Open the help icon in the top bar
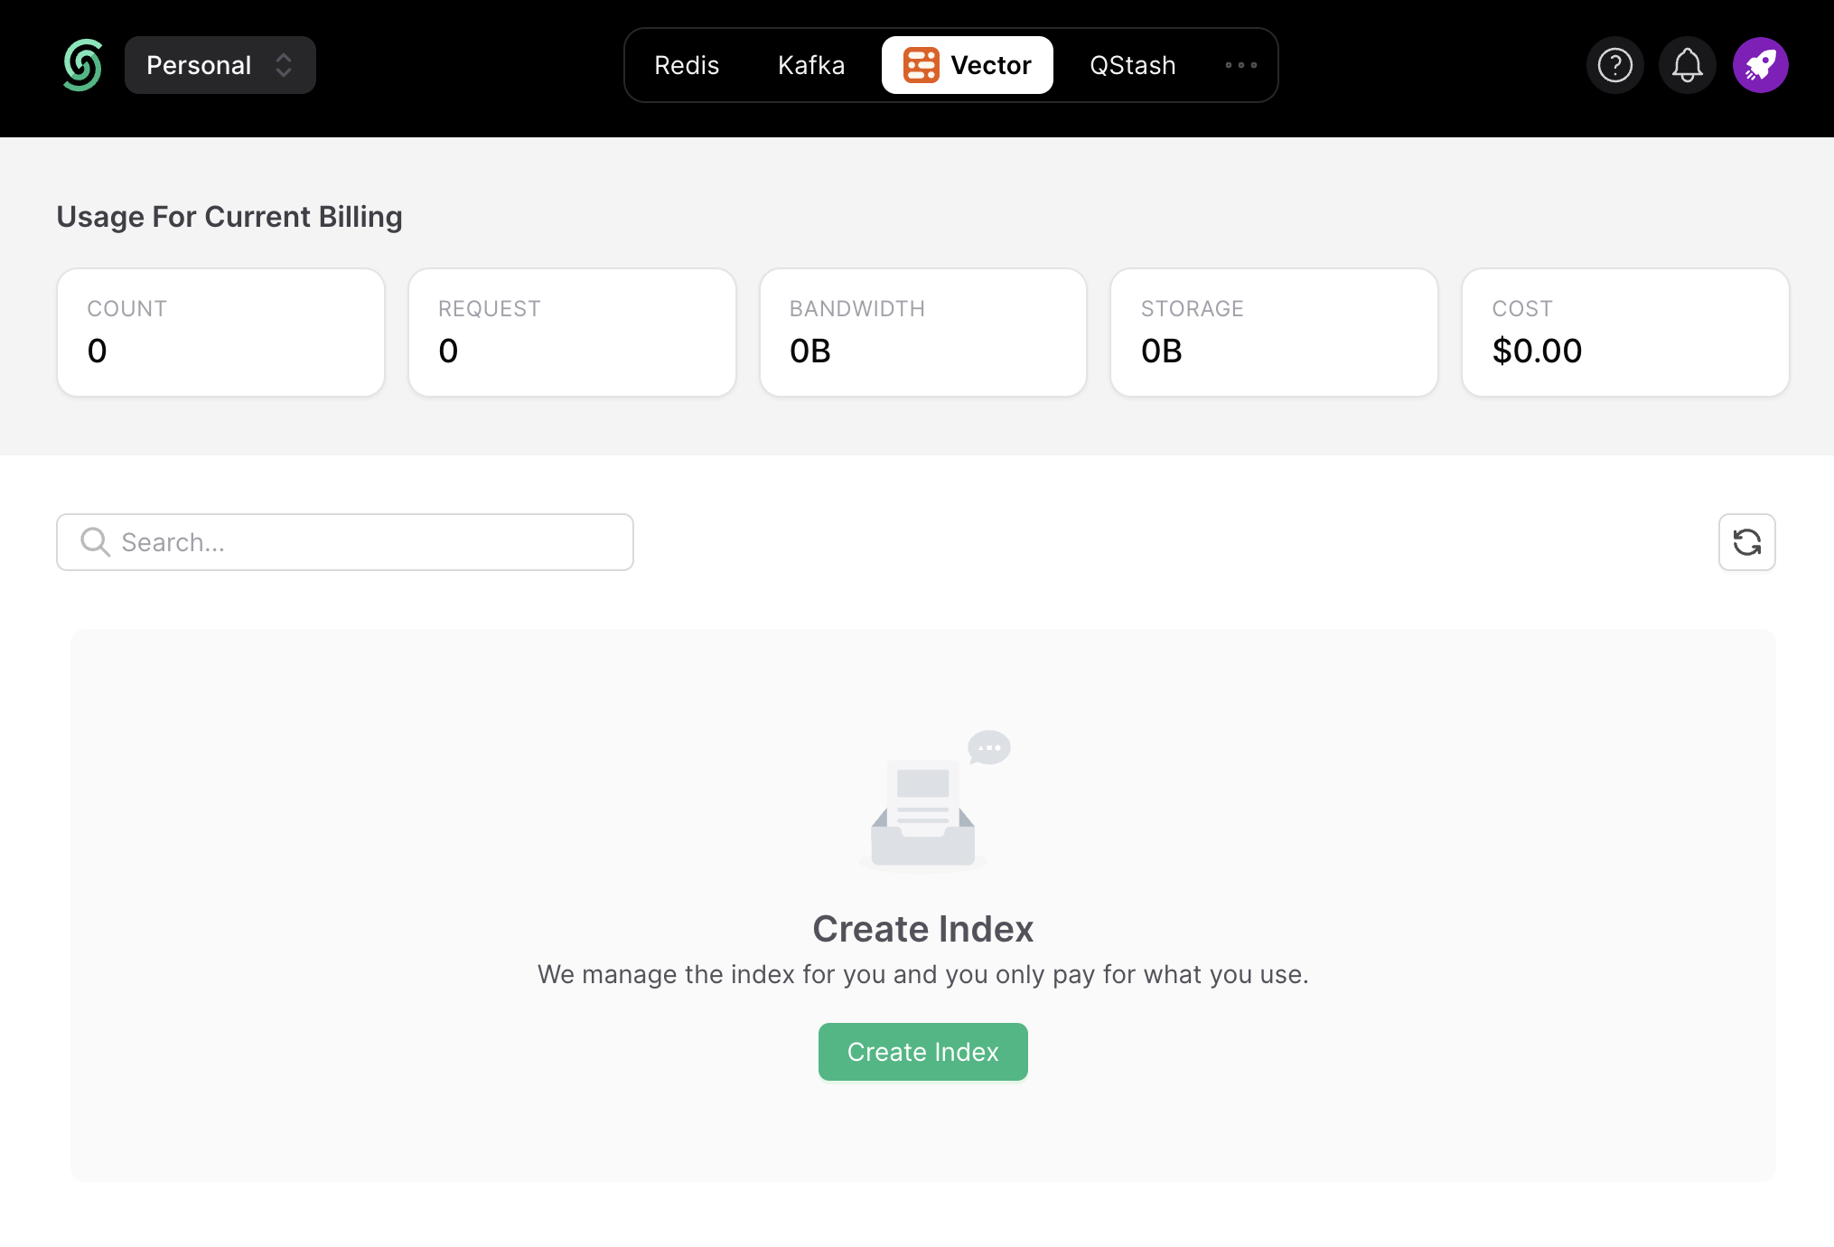Screen dimensions: 1834x1247 pos(1614,64)
